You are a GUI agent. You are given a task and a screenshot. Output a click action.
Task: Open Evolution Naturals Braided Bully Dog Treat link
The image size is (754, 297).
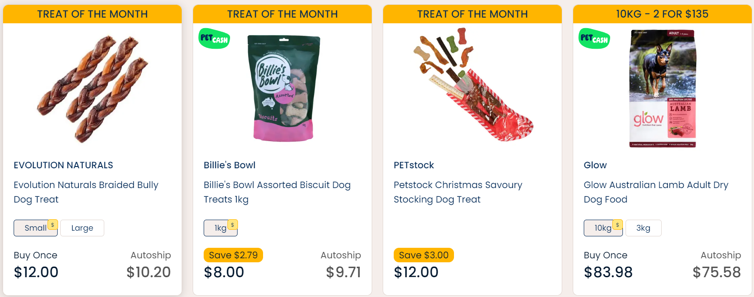coord(86,192)
